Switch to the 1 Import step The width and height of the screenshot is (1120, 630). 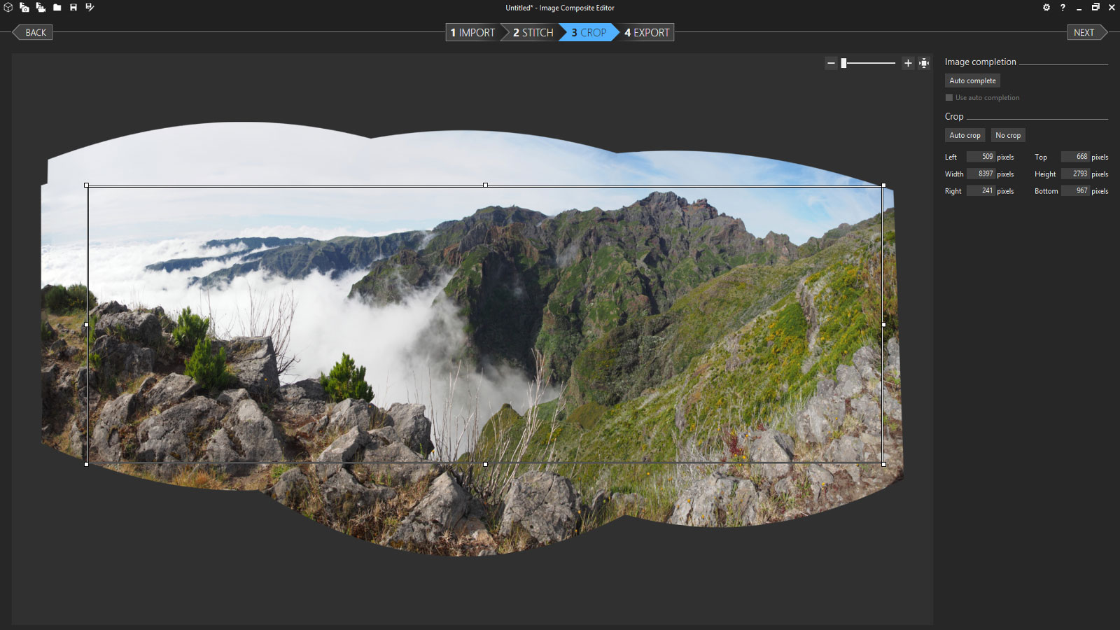(x=472, y=33)
